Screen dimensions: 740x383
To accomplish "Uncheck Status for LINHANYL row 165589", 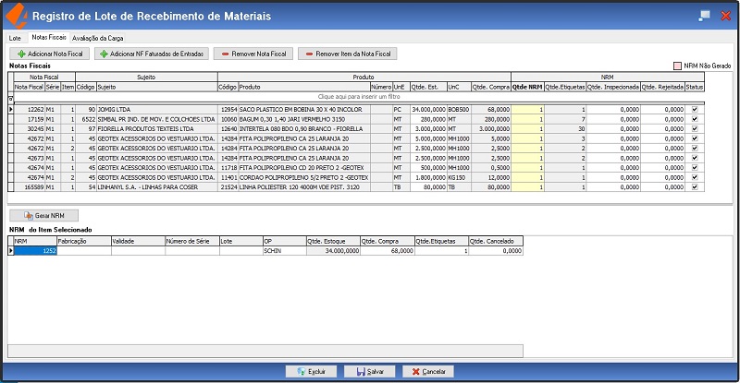I will (695, 186).
